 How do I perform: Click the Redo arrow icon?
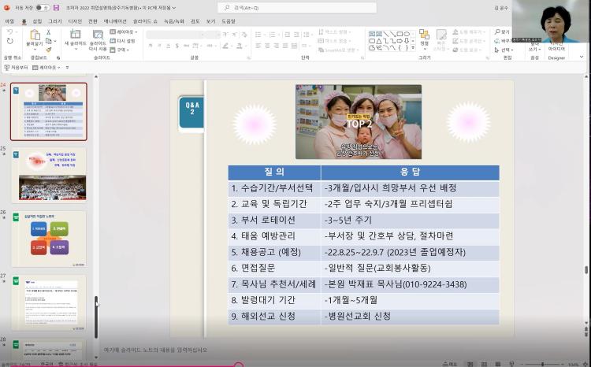10,41
